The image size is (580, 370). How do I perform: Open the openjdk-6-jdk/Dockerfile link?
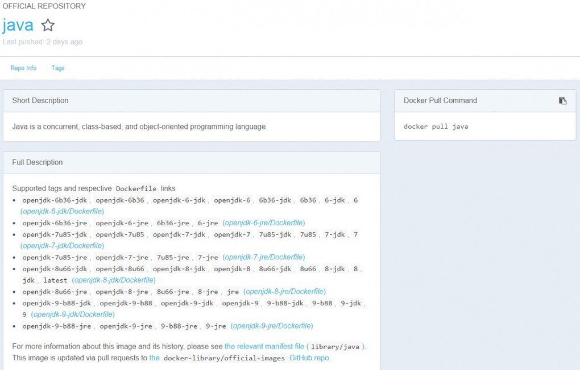(63, 211)
